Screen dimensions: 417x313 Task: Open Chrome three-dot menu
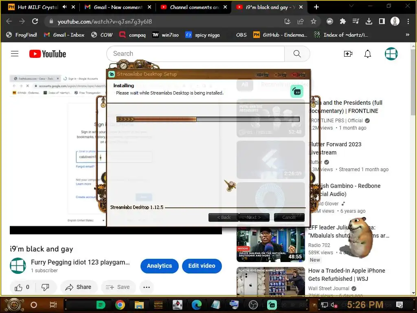click(408, 21)
